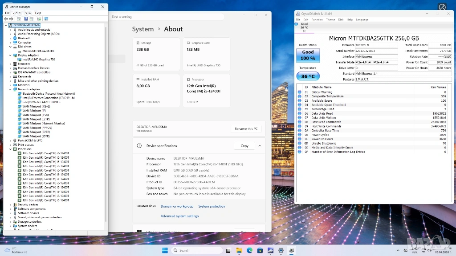Open the Theme menu in CrystalDiskInfo
456x256 pixels.
330,20
